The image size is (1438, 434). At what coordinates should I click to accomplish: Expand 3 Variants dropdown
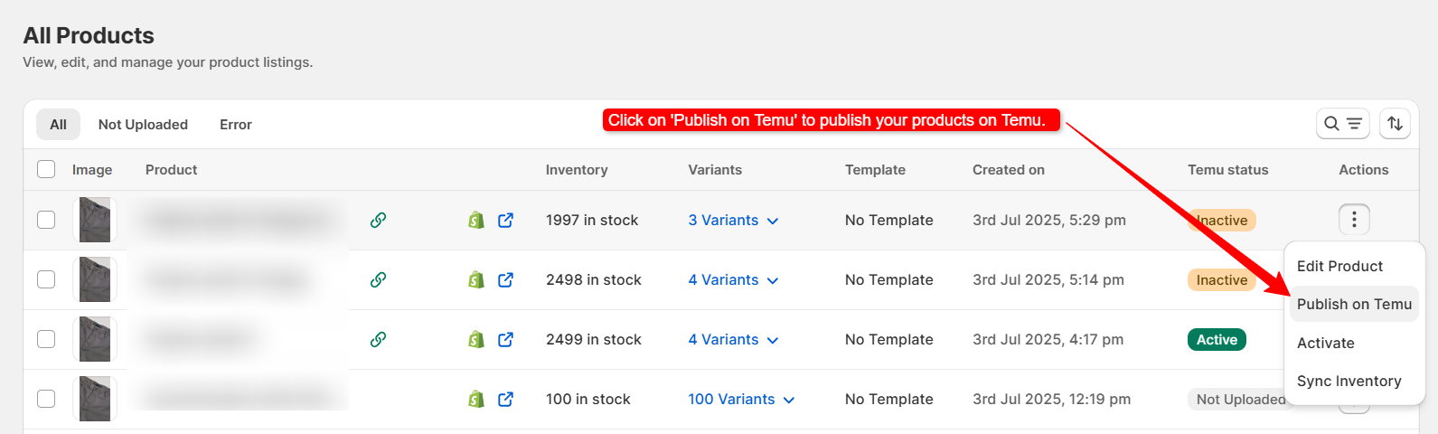click(x=732, y=220)
